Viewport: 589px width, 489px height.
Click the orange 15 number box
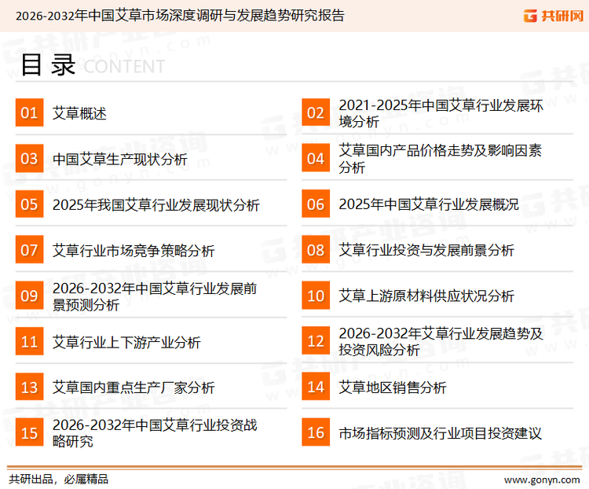click(x=29, y=432)
